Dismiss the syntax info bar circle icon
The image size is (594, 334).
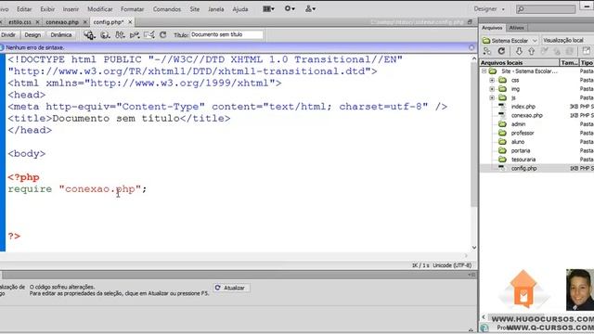471,47
